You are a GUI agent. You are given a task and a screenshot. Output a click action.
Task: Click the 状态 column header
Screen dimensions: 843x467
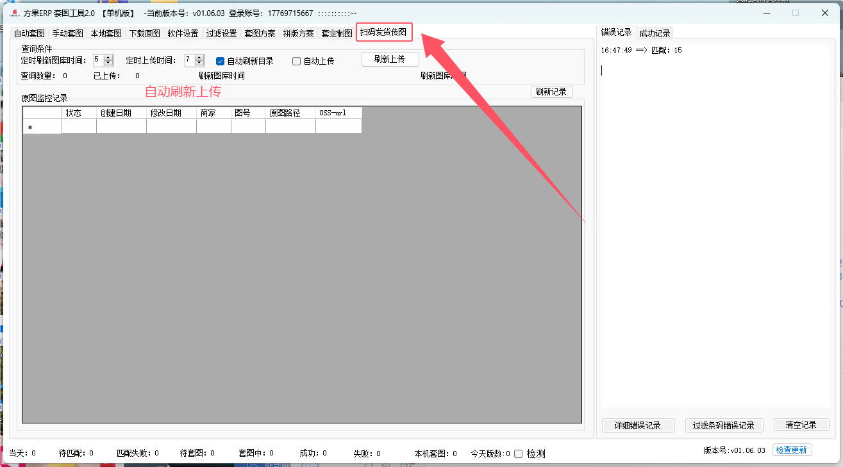coord(79,113)
